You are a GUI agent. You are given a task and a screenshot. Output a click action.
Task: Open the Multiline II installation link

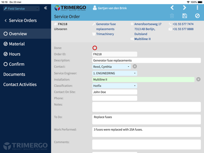click(142, 39)
